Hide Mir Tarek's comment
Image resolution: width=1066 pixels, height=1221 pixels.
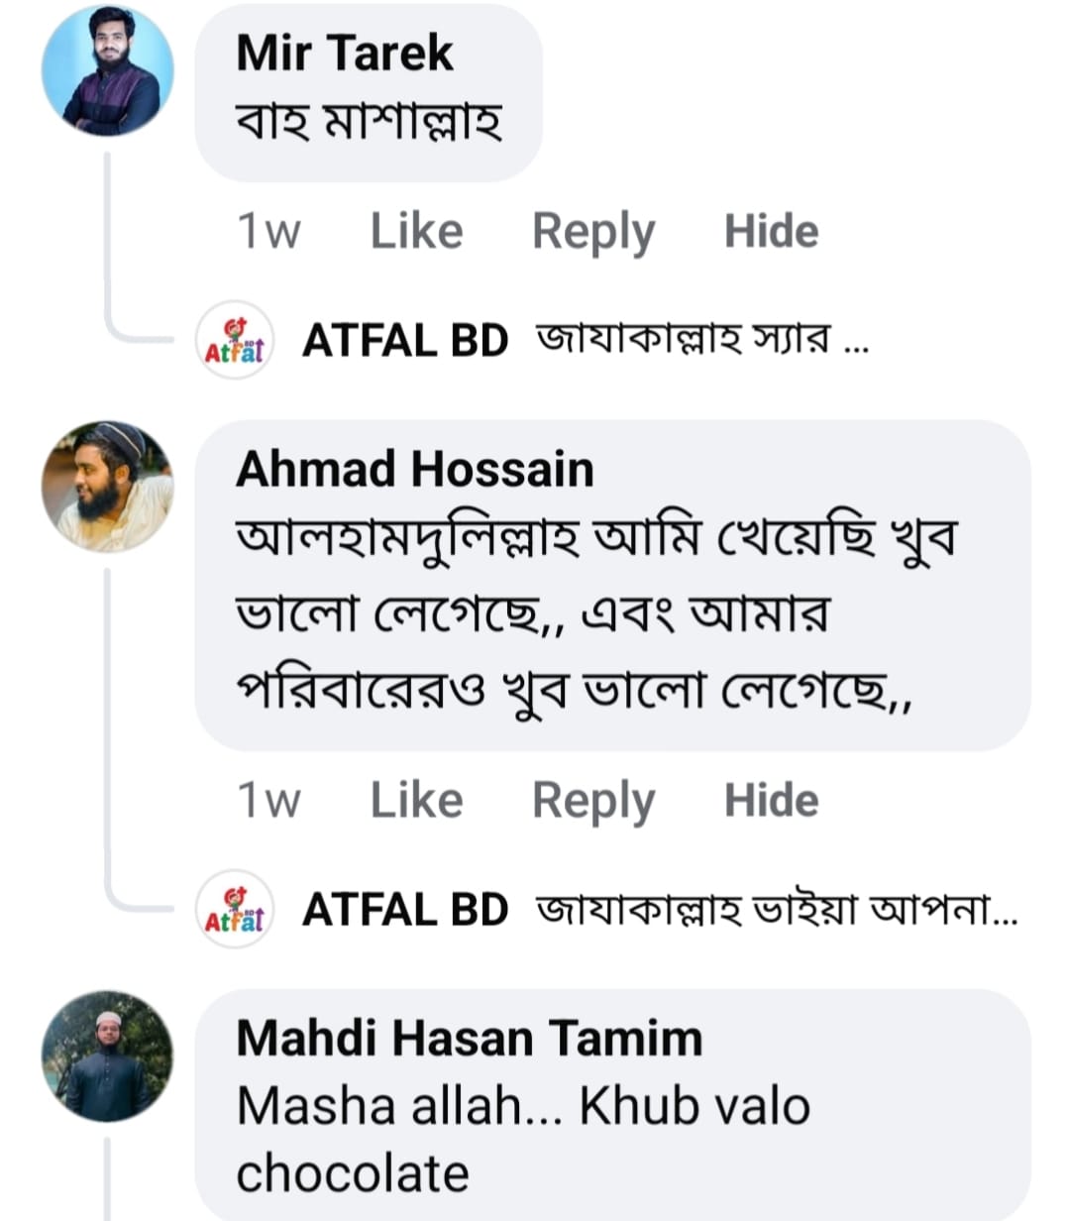click(x=771, y=232)
